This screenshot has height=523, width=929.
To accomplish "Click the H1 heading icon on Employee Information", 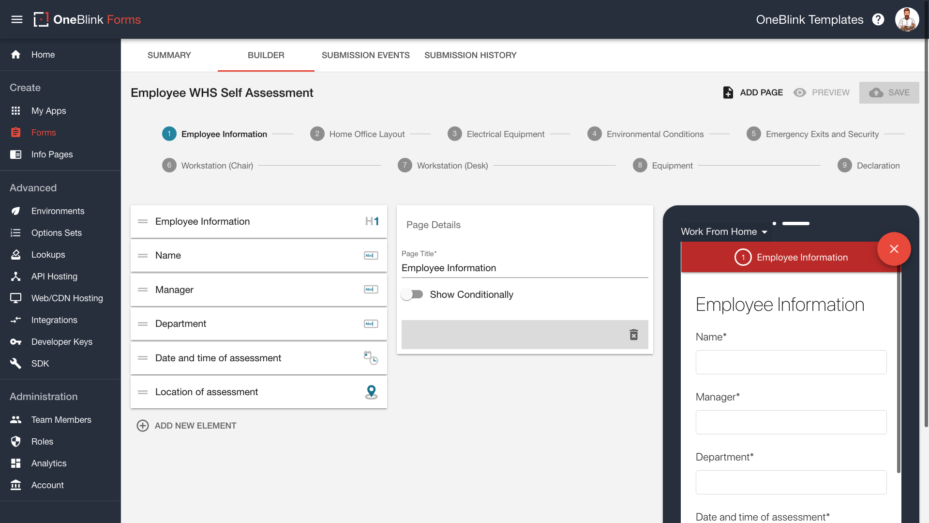I will [372, 221].
